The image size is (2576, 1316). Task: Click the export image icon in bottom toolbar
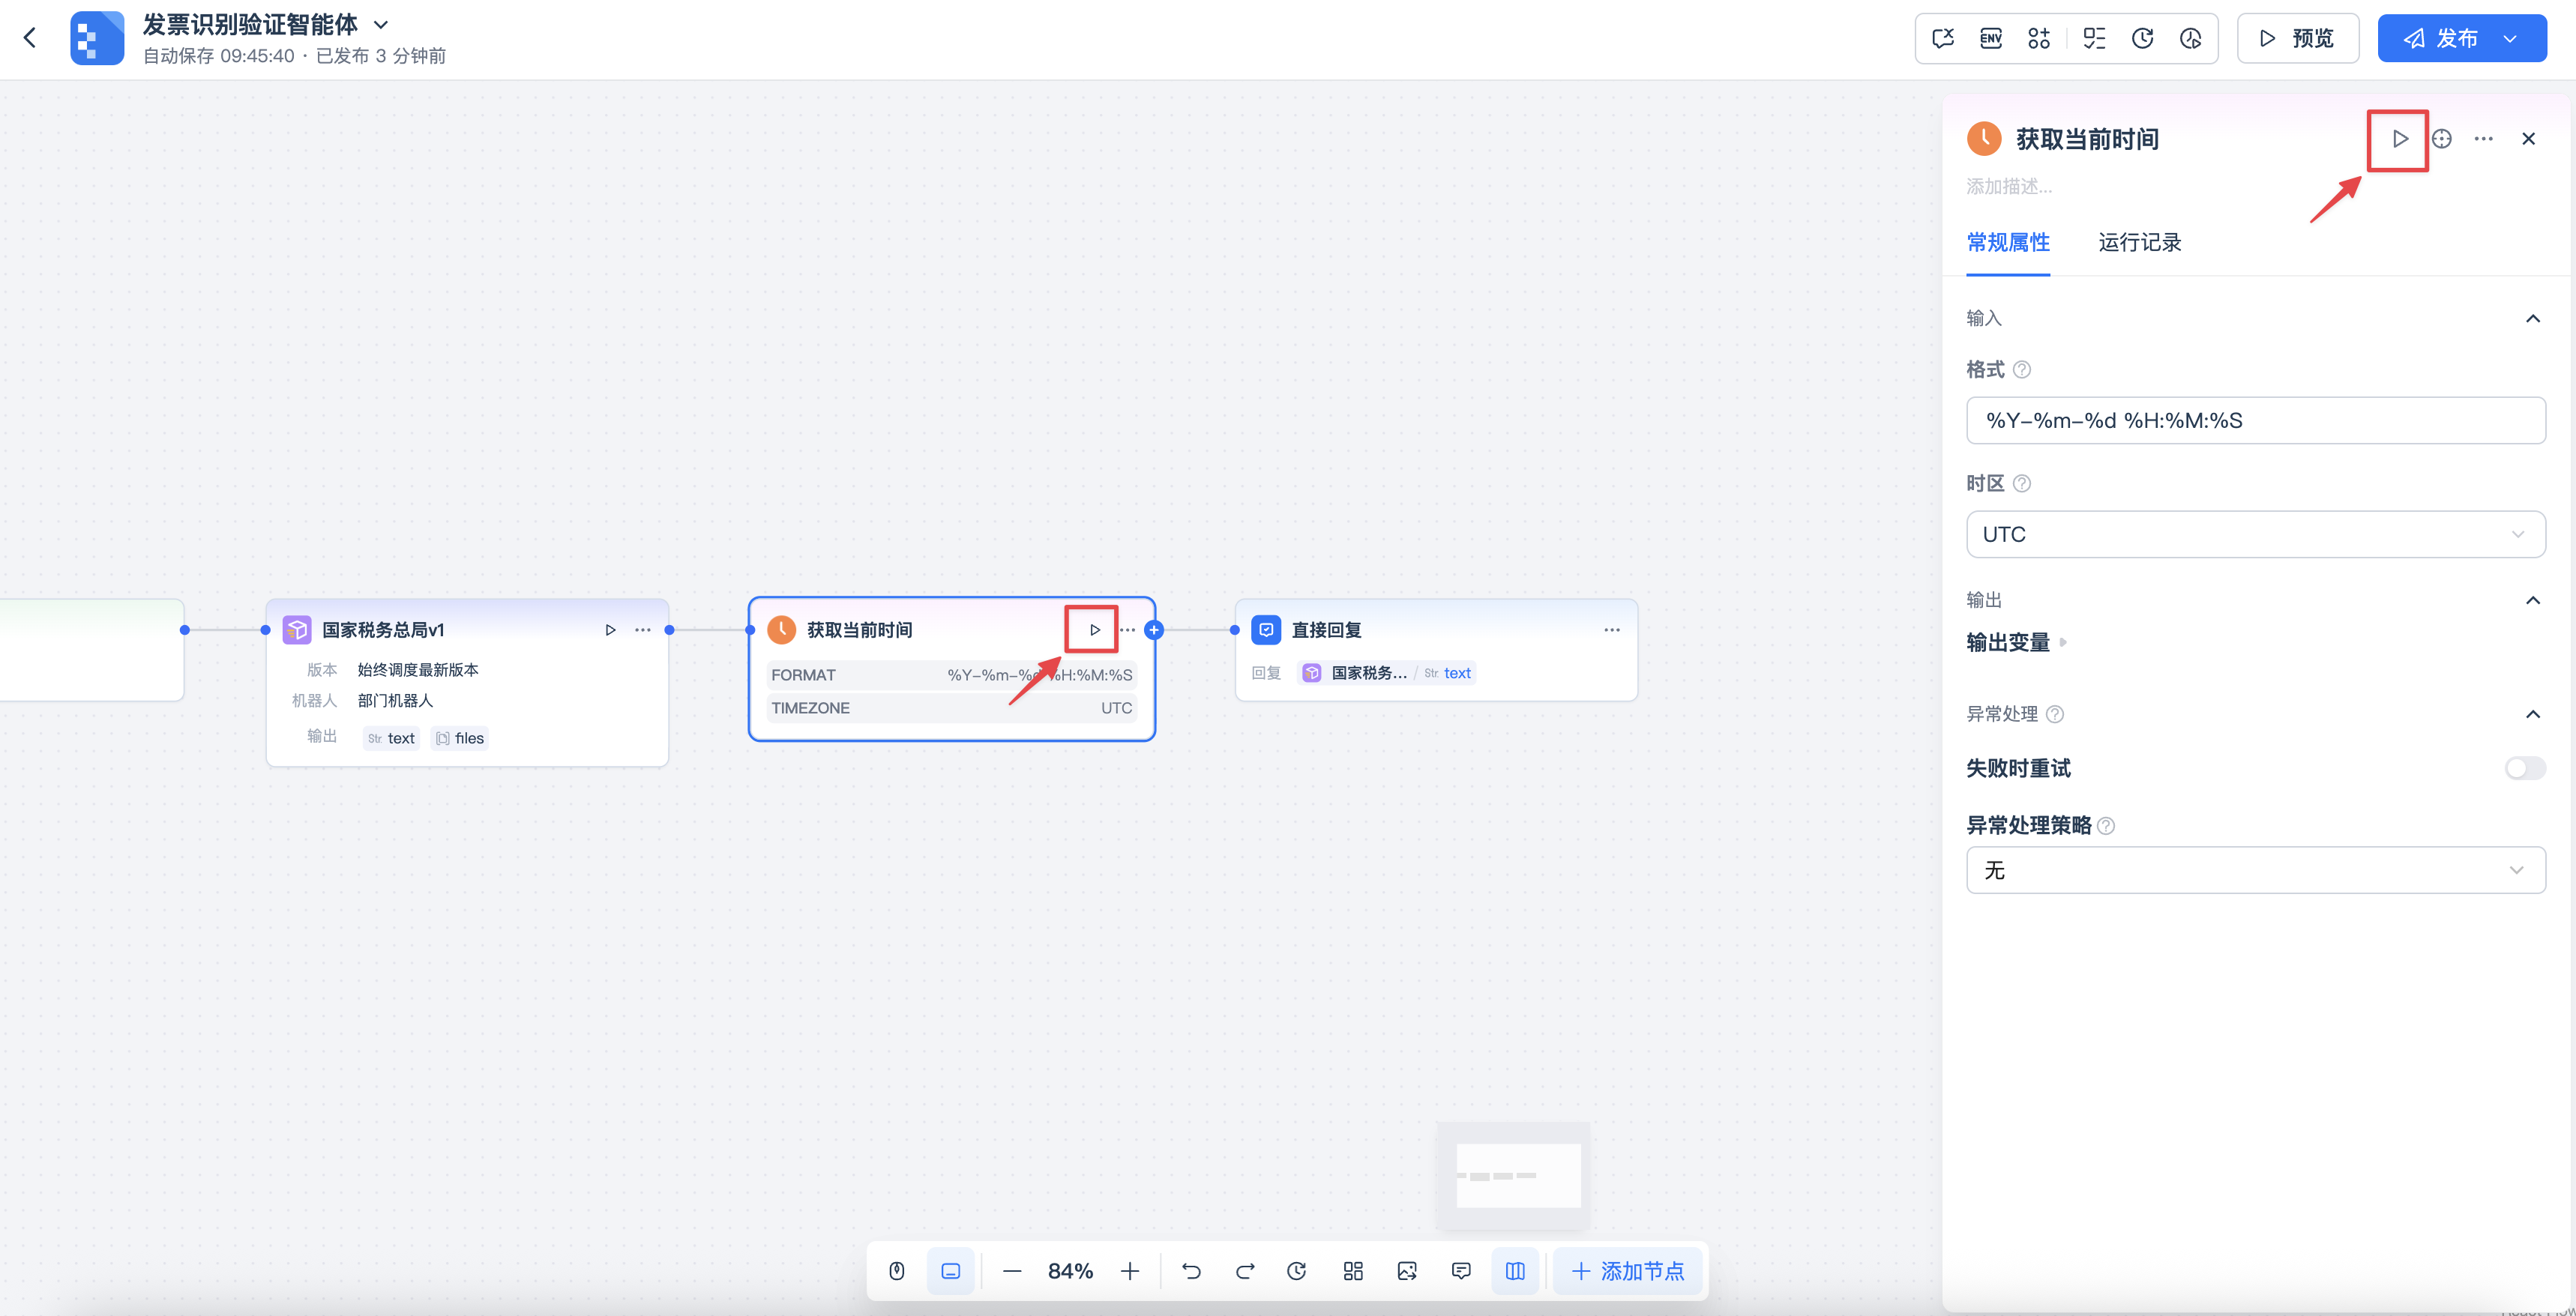pos(1407,1271)
